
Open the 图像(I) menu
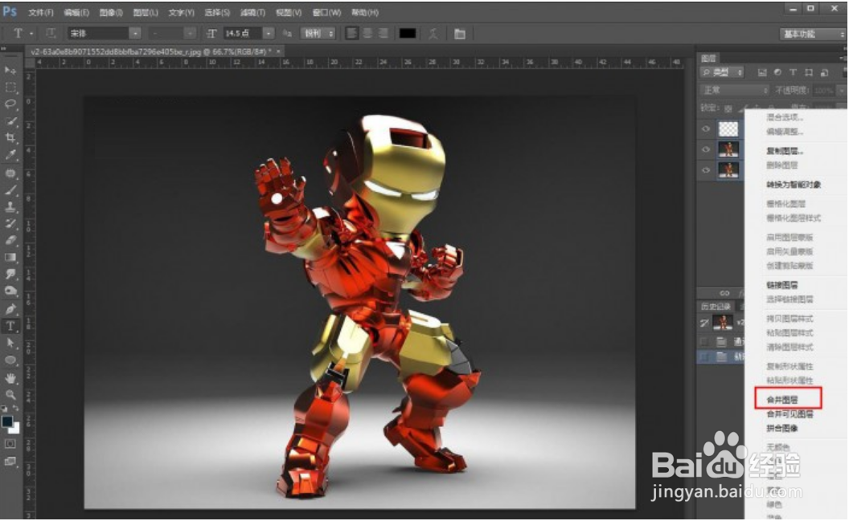[x=111, y=12]
